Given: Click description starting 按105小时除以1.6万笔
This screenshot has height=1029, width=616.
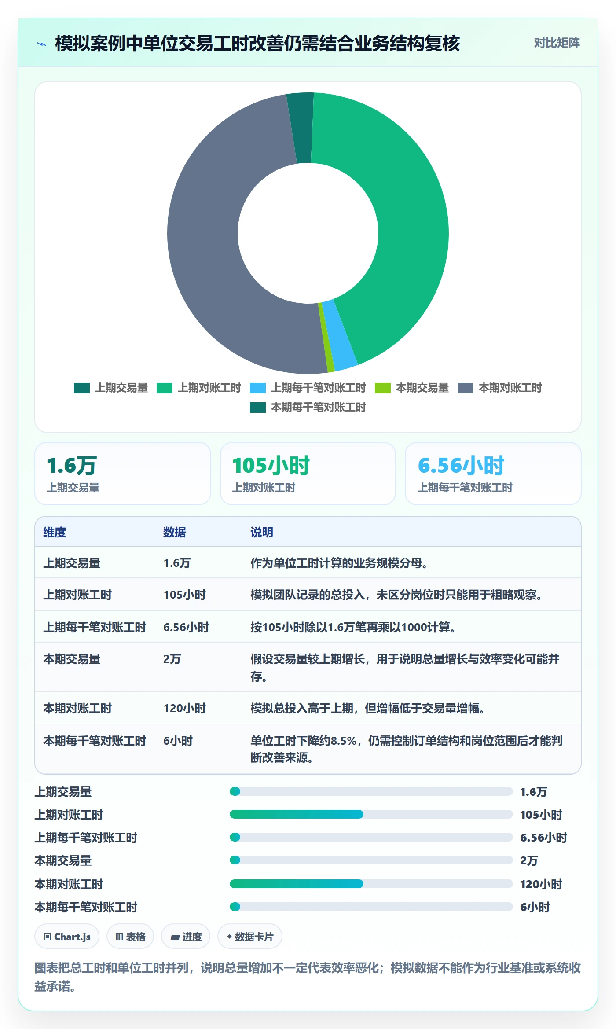Looking at the screenshot, I should (353, 627).
